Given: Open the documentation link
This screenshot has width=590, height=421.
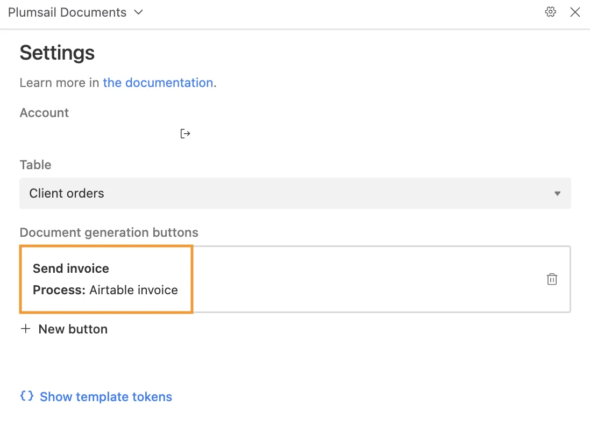Looking at the screenshot, I should pyautogui.click(x=158, y=83).
